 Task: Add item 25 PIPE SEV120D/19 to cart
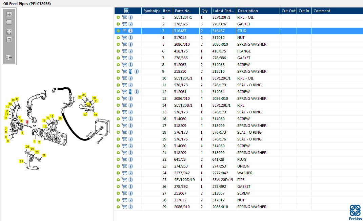pos(124,180)
